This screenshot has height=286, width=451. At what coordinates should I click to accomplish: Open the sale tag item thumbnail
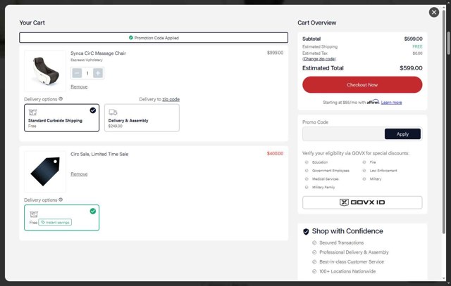[45, 172]
